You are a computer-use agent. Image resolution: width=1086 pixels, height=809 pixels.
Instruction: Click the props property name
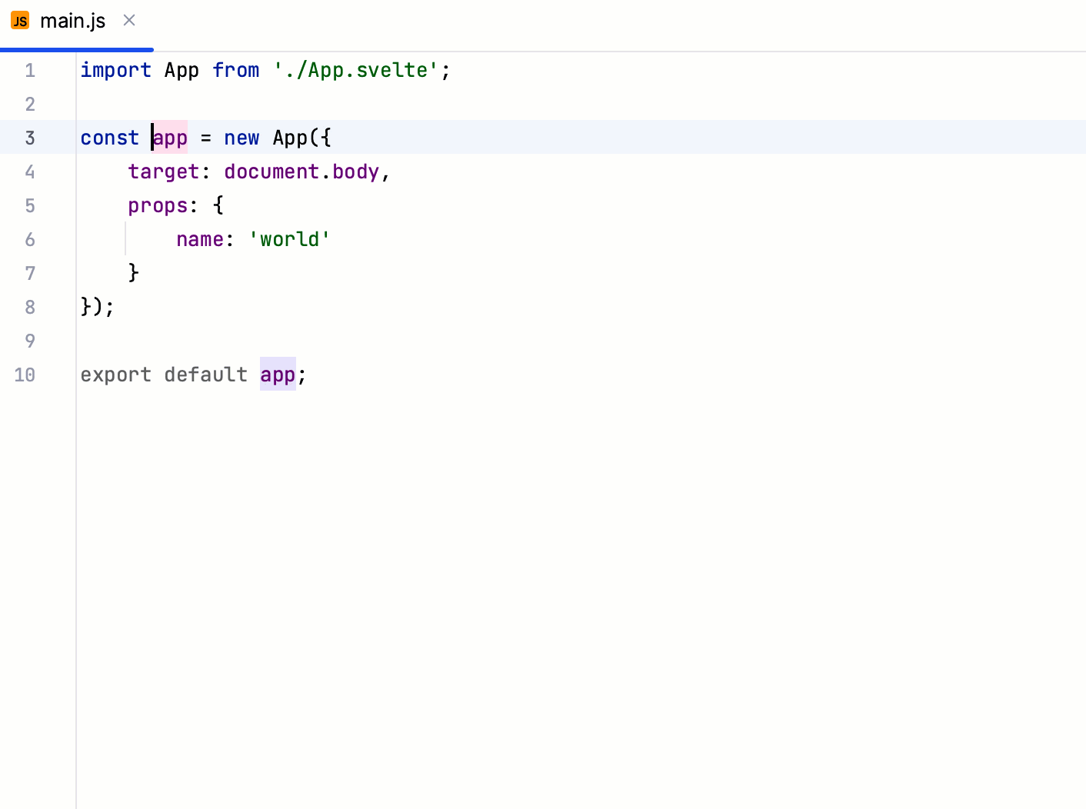tap(158, 205)
